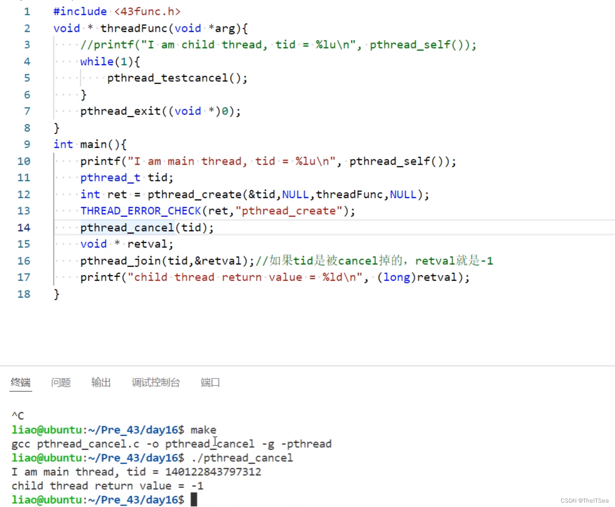
Task: Click the ./pthread_cancel command in terminal
Action: [x=242, y=458]
